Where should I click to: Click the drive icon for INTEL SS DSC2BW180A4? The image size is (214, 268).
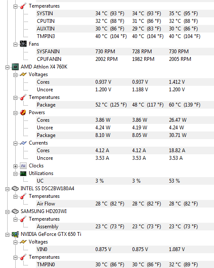point(15,189)
